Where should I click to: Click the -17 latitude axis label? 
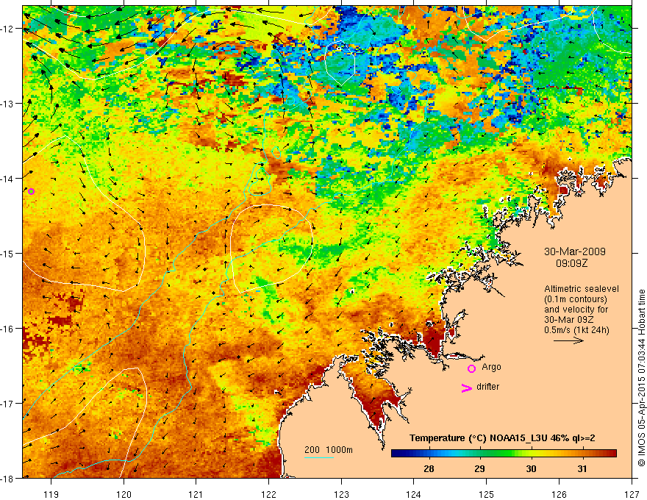7,404
